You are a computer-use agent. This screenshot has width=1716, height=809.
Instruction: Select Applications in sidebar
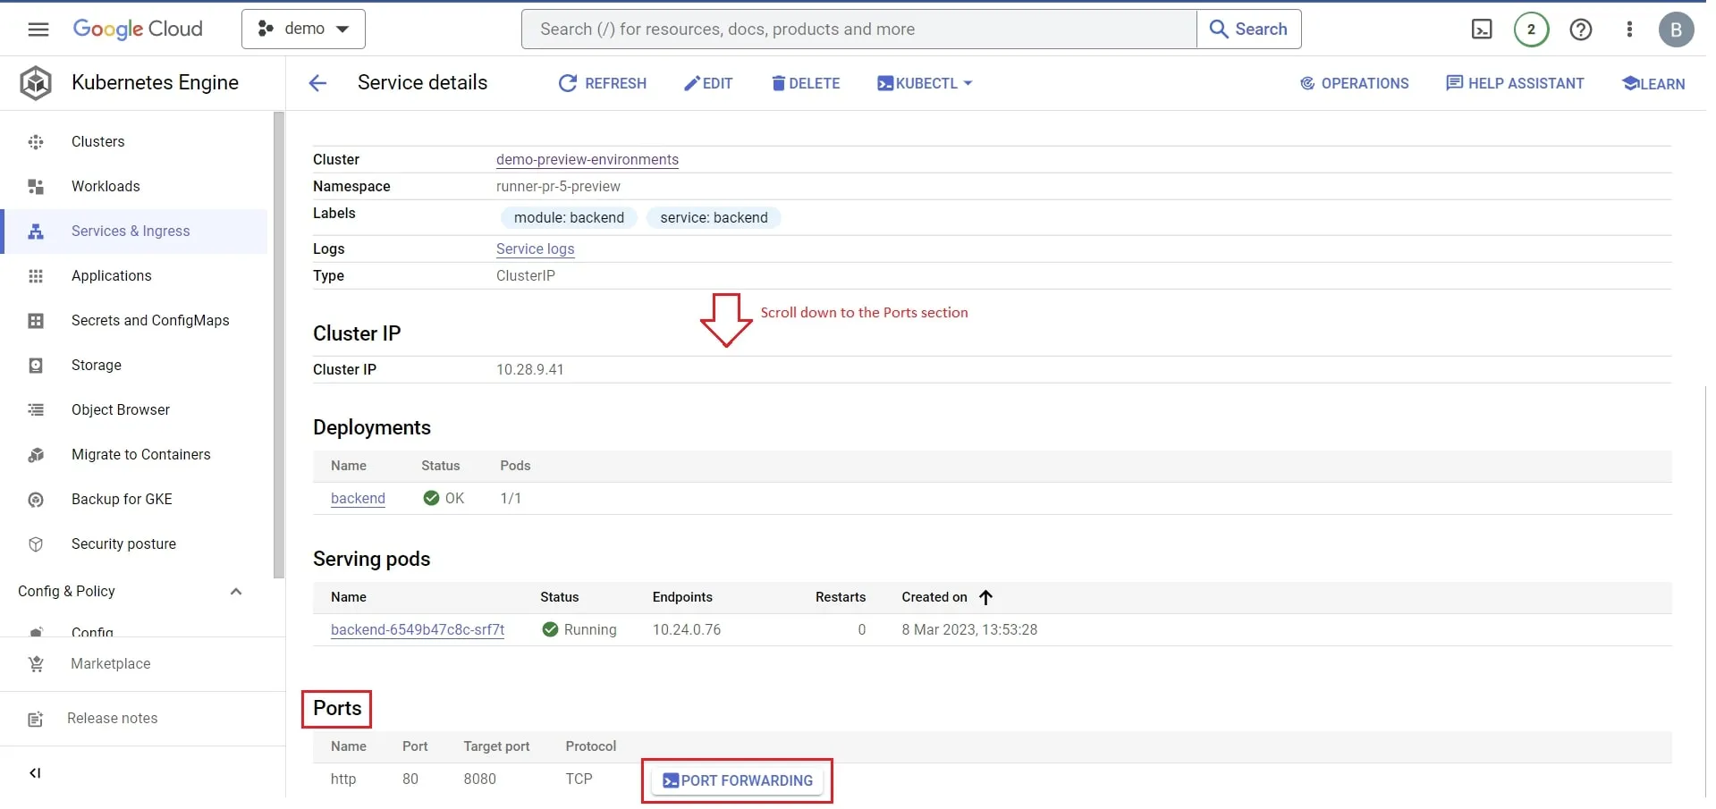tap(111, 275)
